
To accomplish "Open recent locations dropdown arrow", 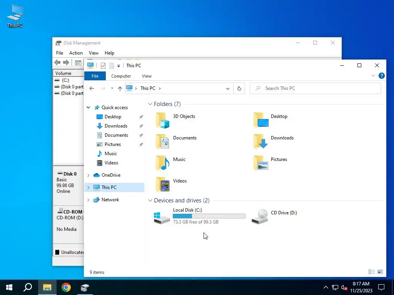I will (112, 88).
